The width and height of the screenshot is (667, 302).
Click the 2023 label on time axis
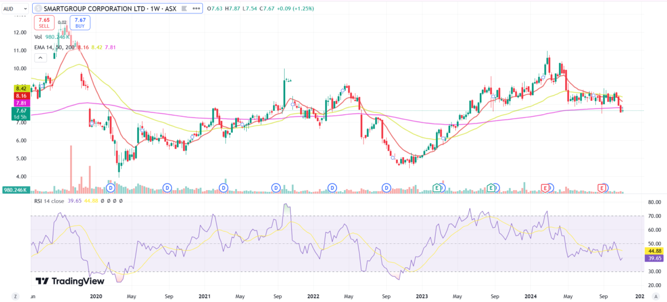(421, 296)
